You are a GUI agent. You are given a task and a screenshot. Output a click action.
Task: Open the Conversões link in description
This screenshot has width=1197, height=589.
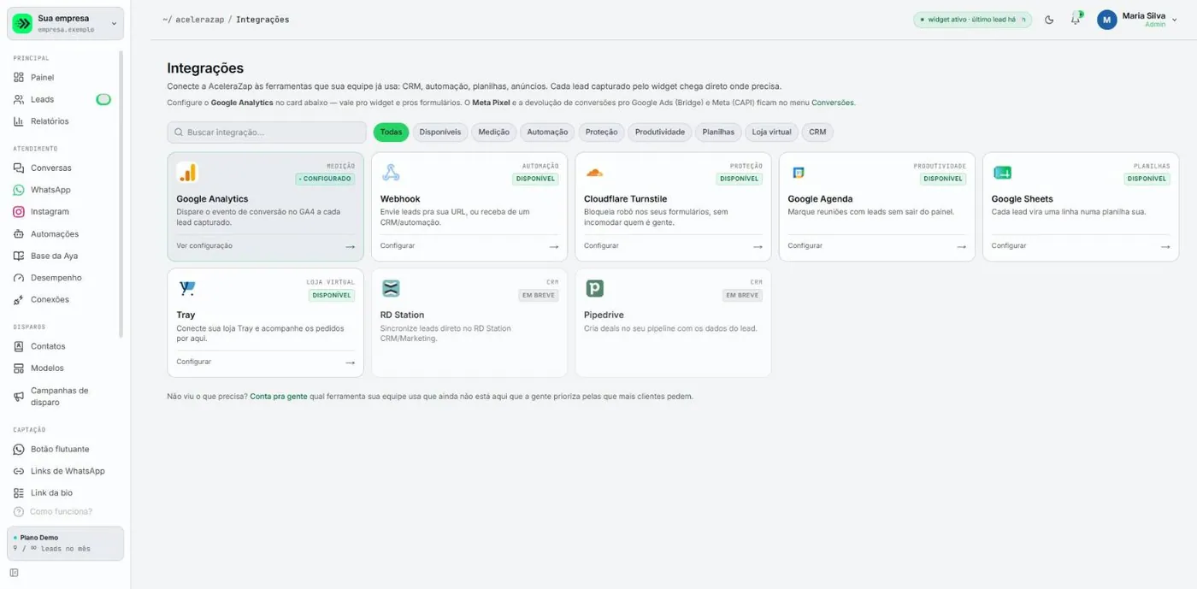(832, 103)
